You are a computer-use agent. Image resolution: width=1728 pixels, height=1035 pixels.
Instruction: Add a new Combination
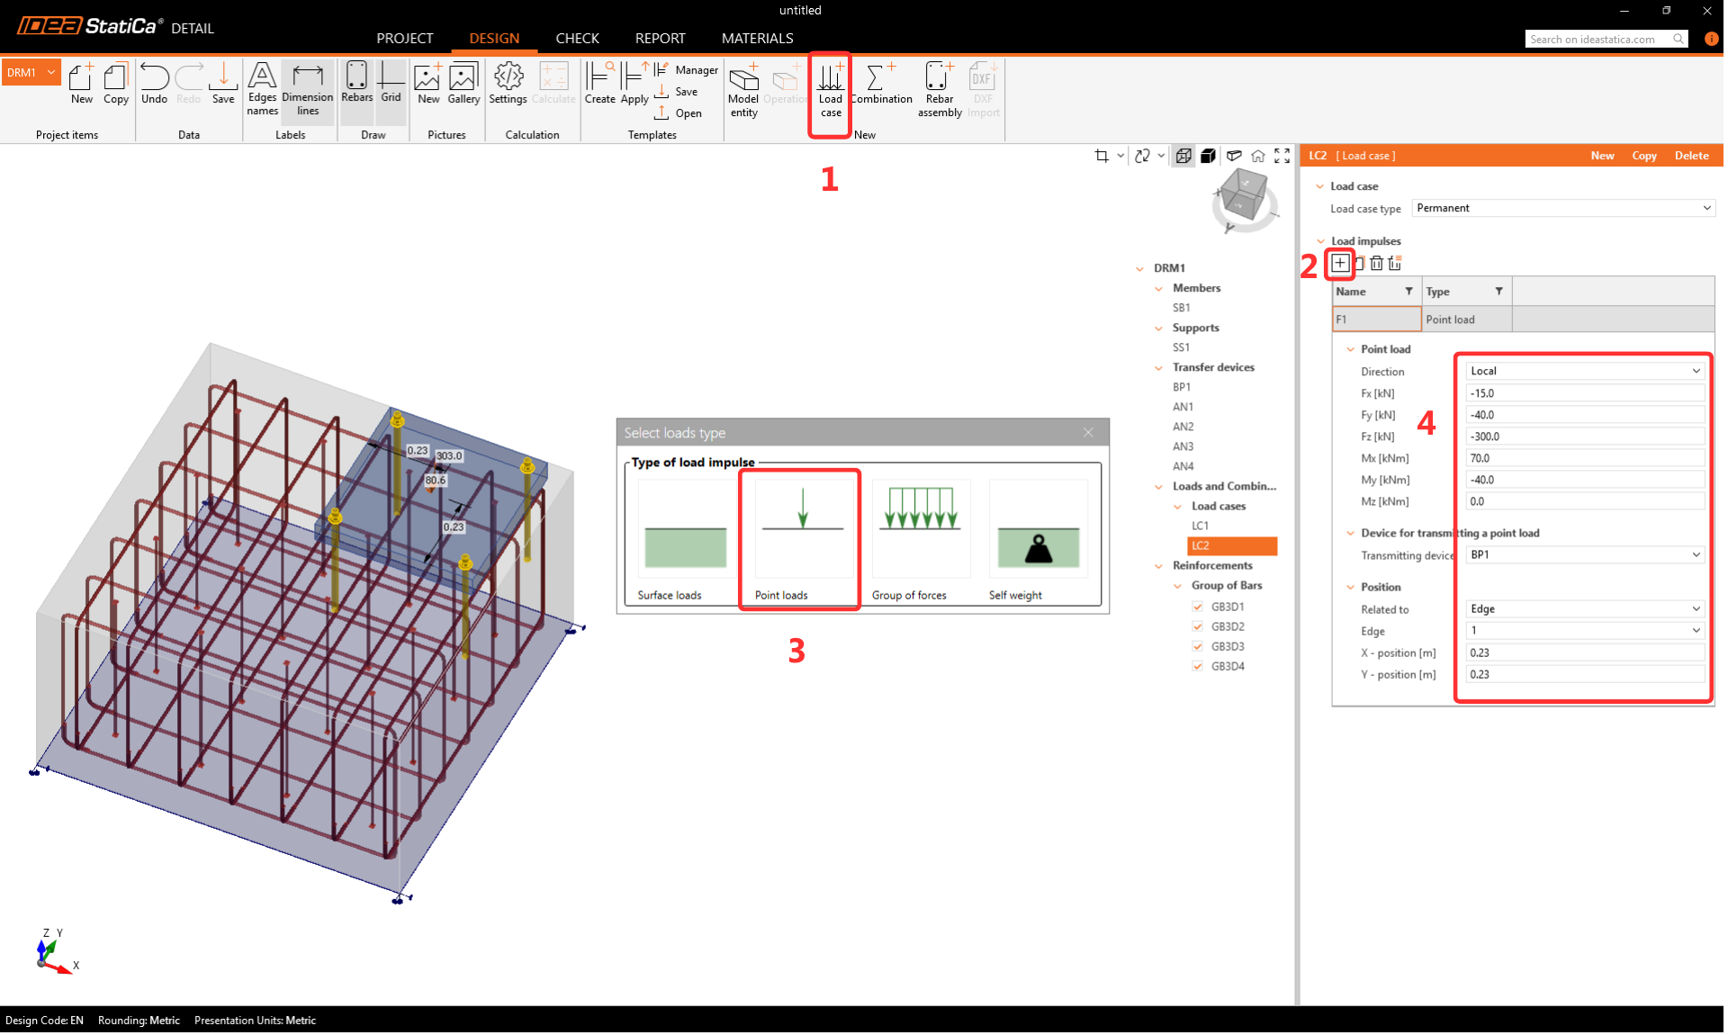(x=880, y=85)
